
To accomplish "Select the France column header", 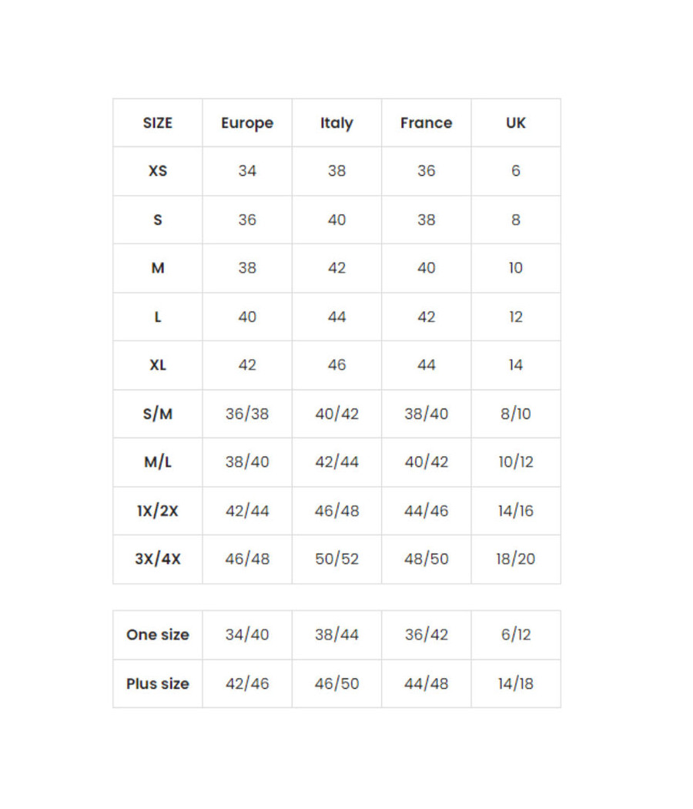I will click(x=426, y=123).
